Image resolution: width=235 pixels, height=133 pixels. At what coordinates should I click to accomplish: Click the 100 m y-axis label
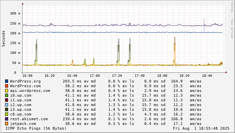[x=15, y=53]
